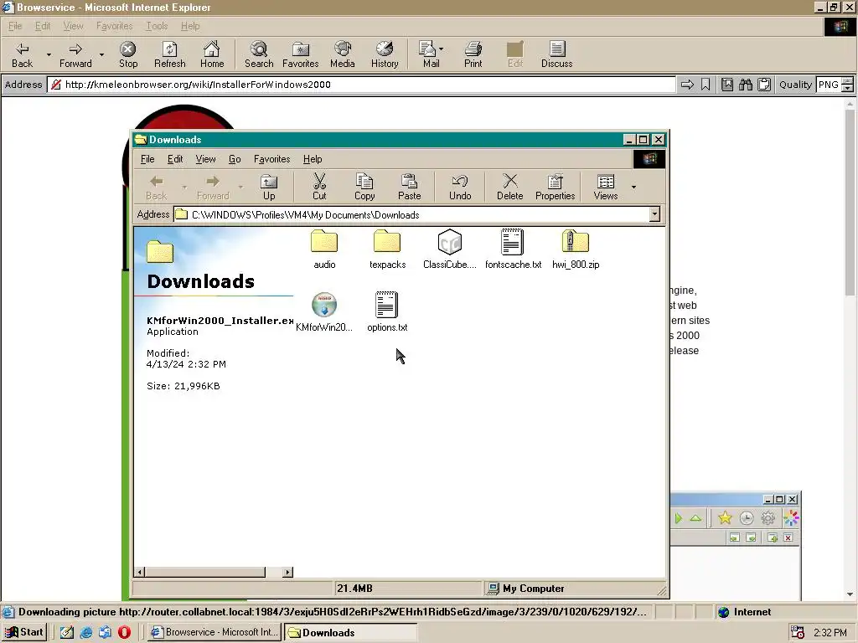Screen dimensions: 858x643
Task: Click Home in the Browservice toolbar
Action: (x=212, y=54)
